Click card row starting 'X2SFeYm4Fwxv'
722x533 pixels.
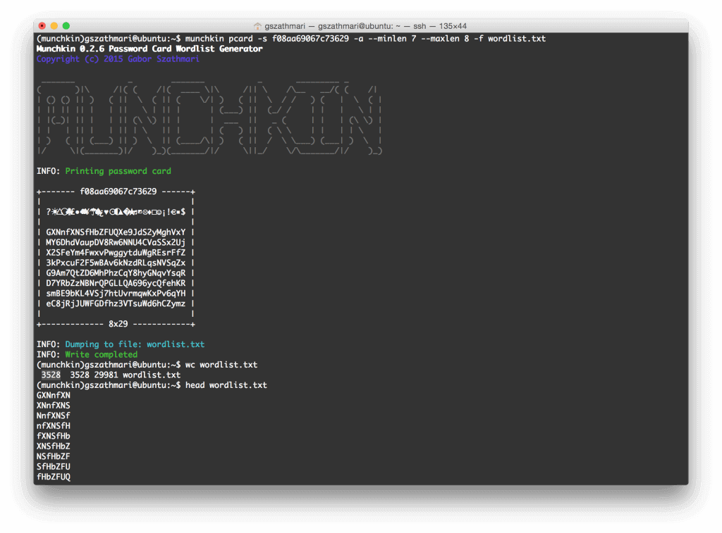point(116,253)
